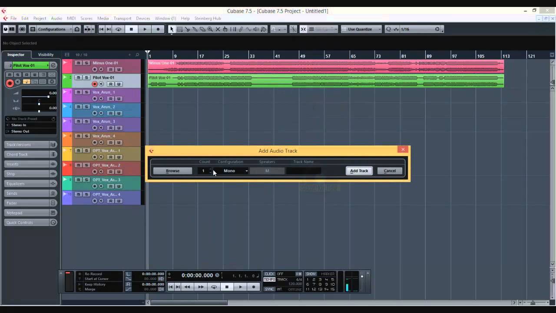Screen dimensions: 556x313
Task: Enable Read automation on Vox_Arun_3 track
Action: click(x=111, y=128)
